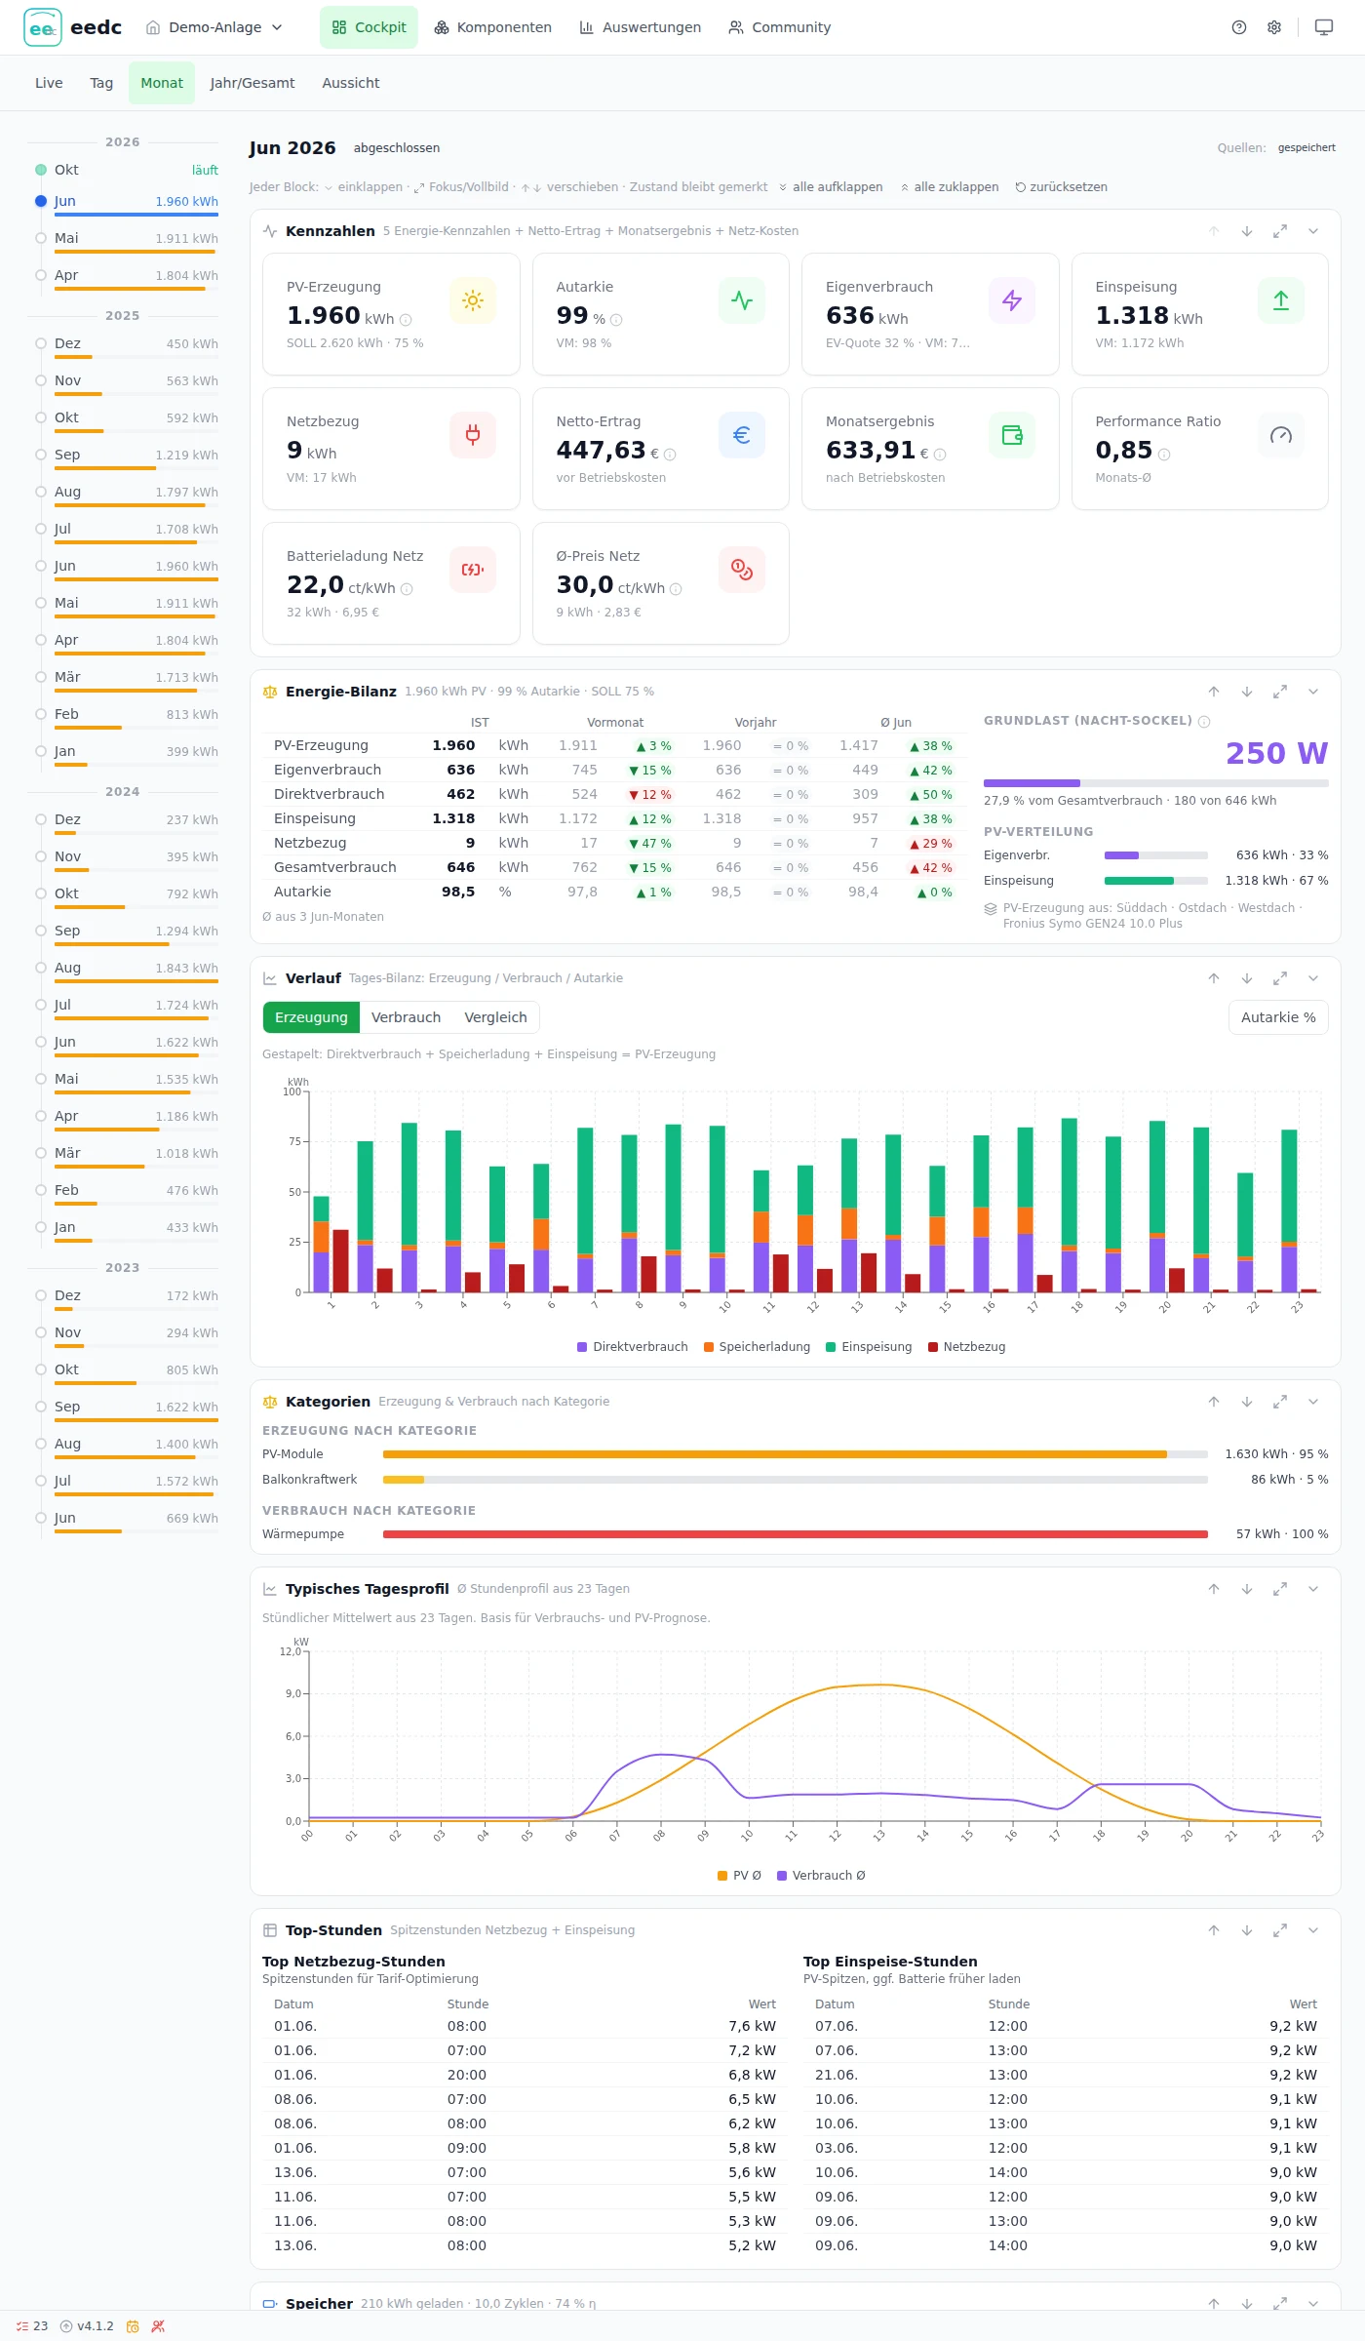
Task: Select Erzeugung chart view
Action: 311,1017
